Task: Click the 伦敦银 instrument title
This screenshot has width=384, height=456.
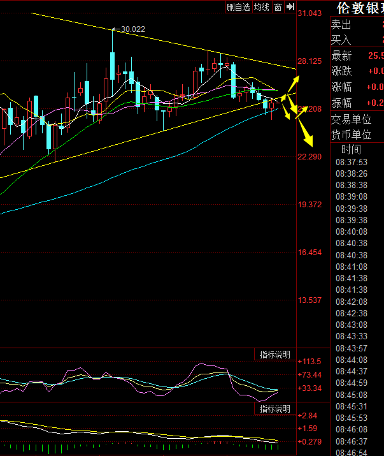Action: click(360, 8)
